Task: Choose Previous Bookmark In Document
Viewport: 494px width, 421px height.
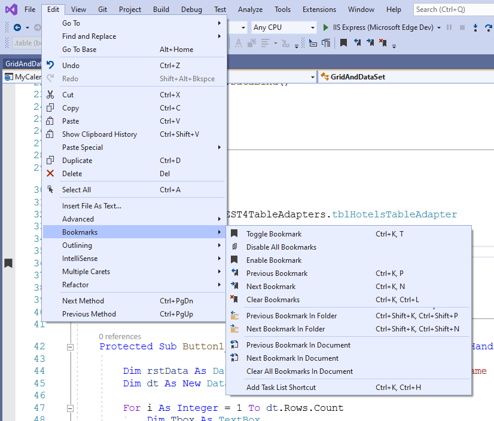Action: coord(349,345)
